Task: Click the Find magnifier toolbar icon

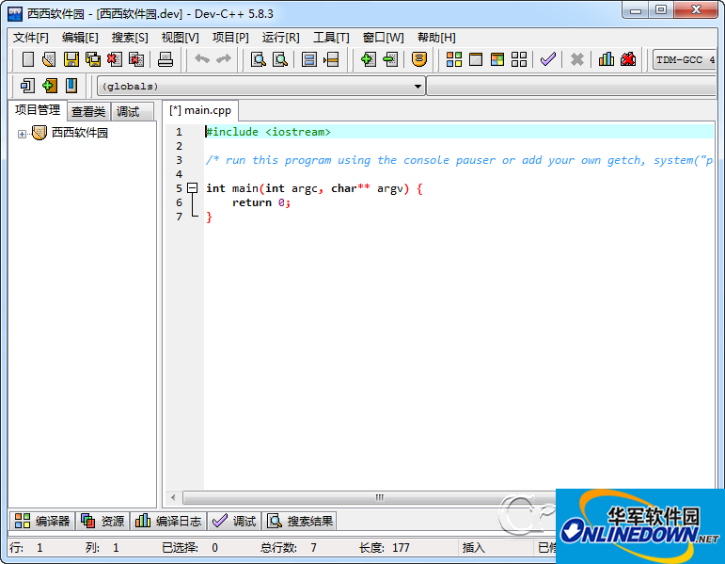Action: pyautogui.click(x=258, y=59)
